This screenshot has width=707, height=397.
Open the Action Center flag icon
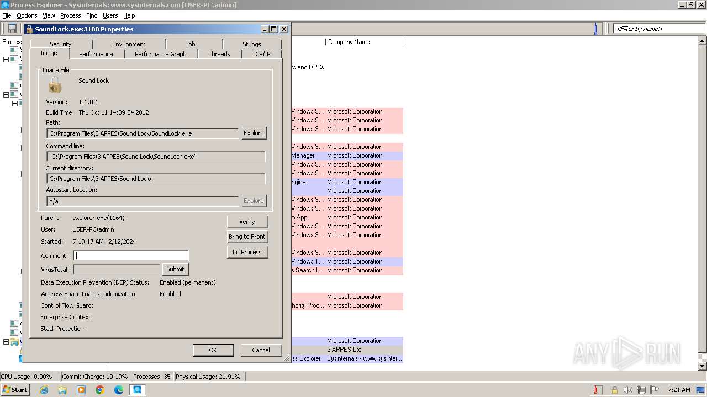pyautogui.click(x=656, y=390)
